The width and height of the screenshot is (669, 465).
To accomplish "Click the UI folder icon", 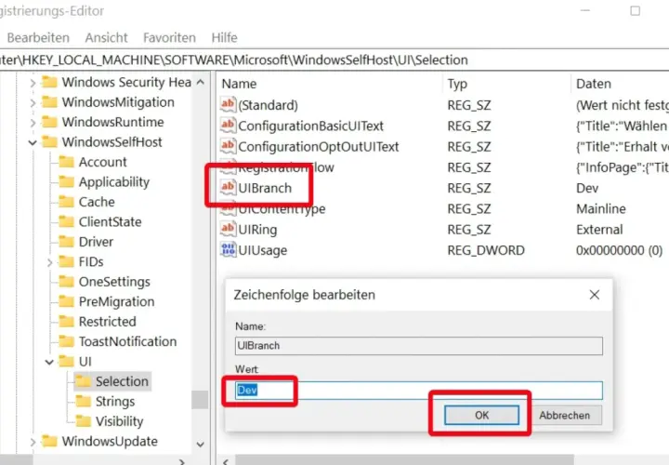I will (66, 361).
